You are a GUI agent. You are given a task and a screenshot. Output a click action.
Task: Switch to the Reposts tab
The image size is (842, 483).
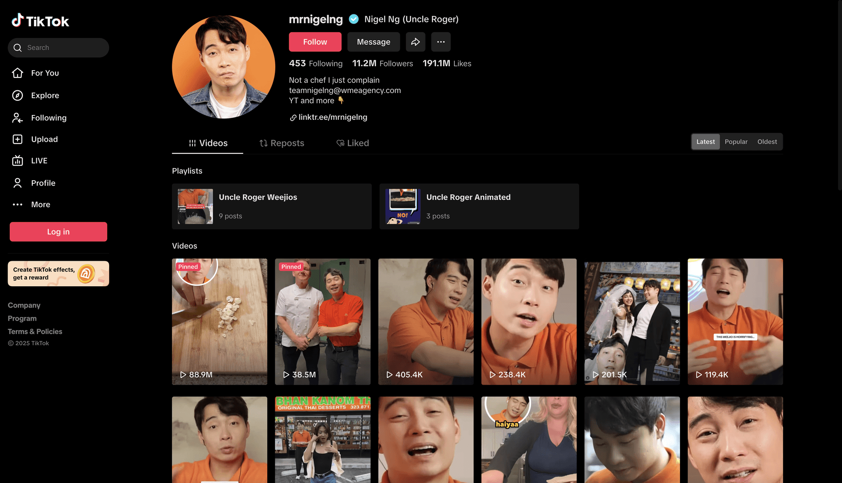tap(282, 143)
